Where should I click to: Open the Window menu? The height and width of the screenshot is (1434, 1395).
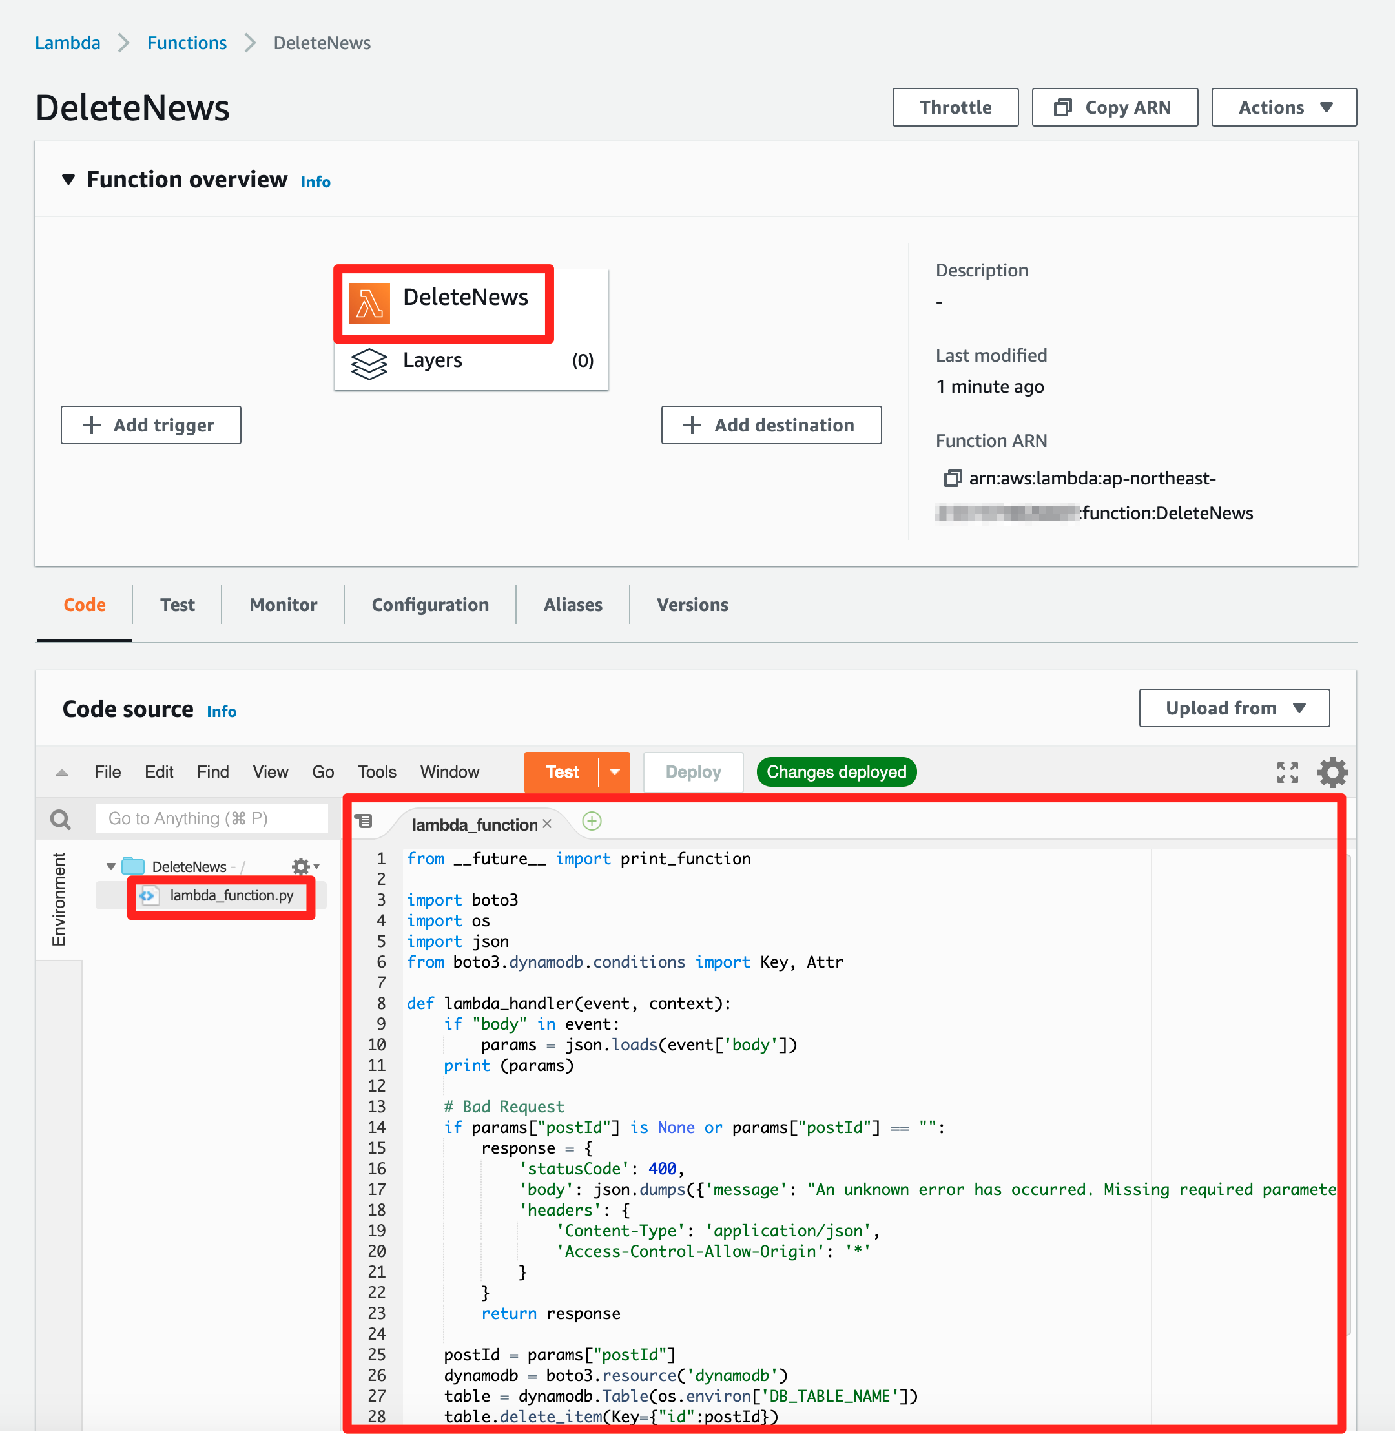pos(450,772)
